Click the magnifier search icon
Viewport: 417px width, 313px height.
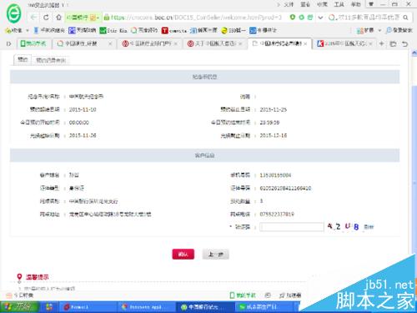pos(405,18)
